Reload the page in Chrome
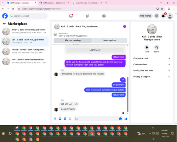 (13, 9)
